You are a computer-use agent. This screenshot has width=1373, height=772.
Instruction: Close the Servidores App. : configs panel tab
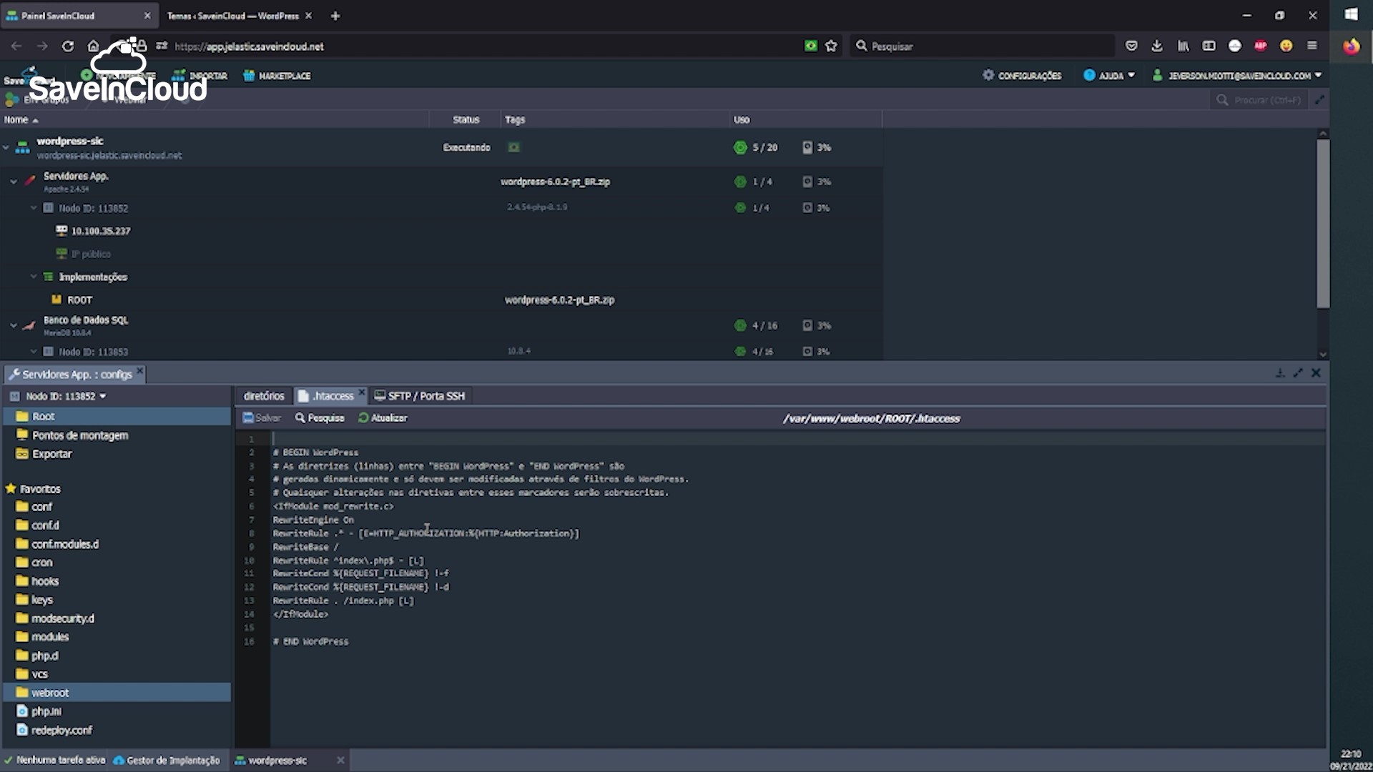click(140, 371)
